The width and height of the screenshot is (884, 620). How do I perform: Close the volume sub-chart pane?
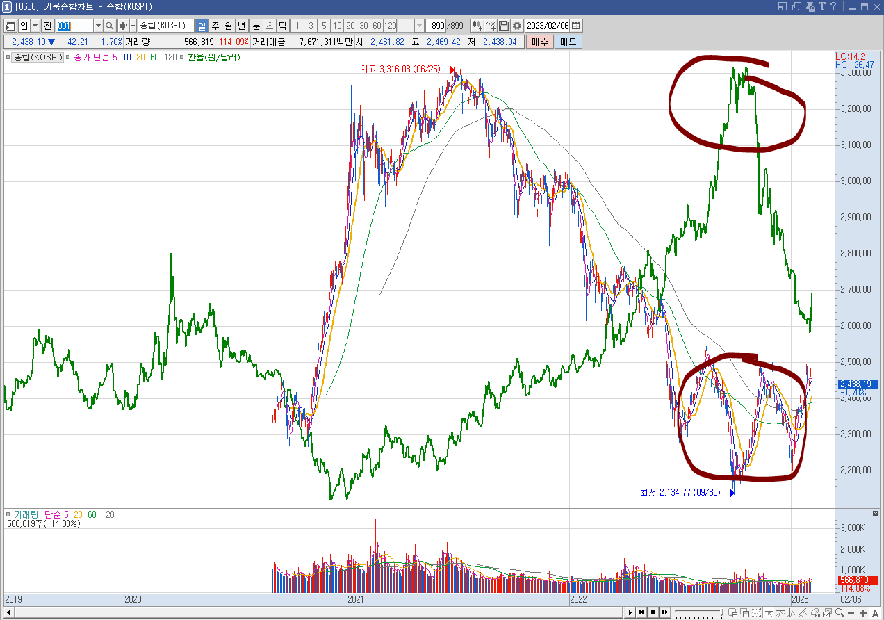(x=876, y=513)
